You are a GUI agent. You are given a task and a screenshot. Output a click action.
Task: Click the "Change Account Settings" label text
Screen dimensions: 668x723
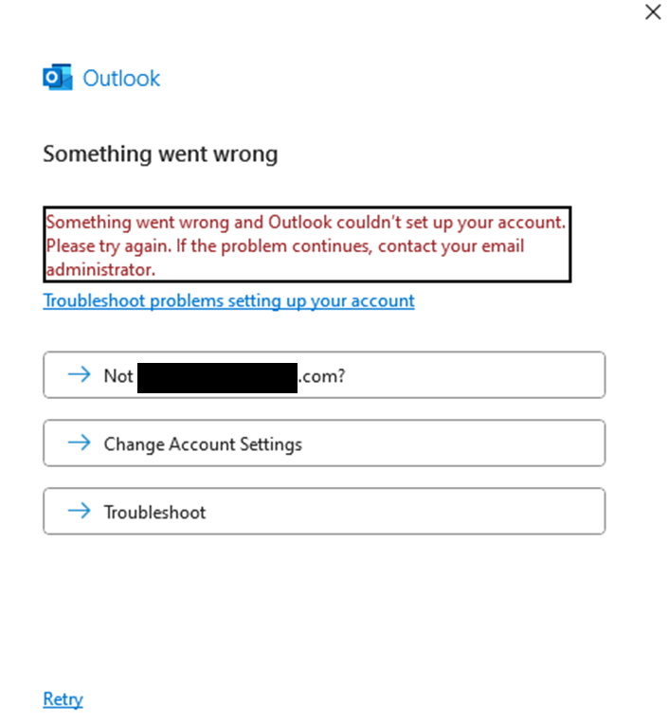pyautogui.click(x=203, y=443)
